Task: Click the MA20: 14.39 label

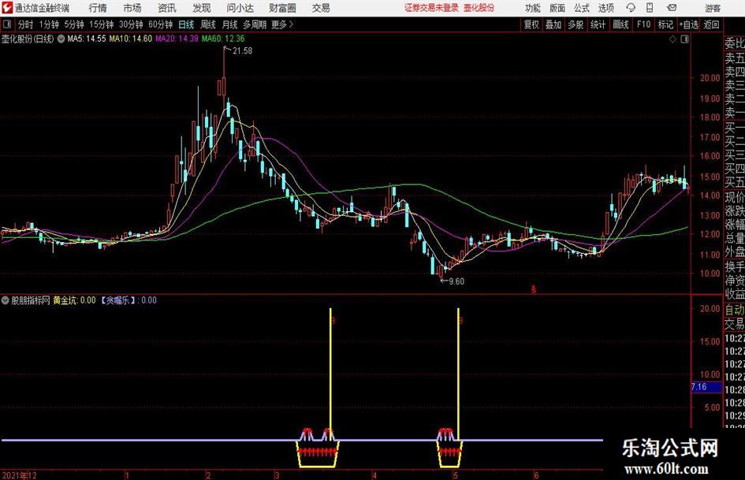Action: [x=177, y=39]
